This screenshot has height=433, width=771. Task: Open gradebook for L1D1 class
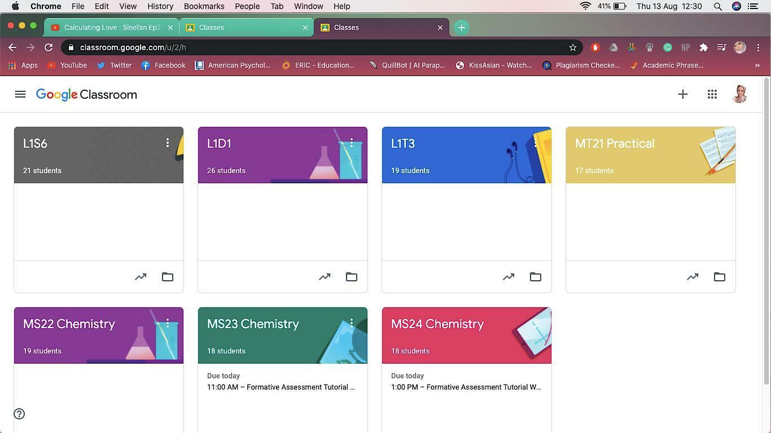[325, 277]
